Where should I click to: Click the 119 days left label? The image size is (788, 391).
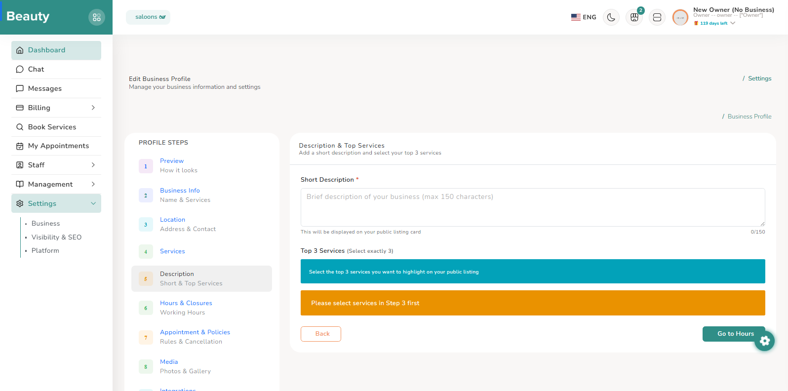coord(713,23)
